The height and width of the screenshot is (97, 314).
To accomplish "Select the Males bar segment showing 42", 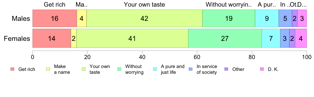I will coord(144,18).
